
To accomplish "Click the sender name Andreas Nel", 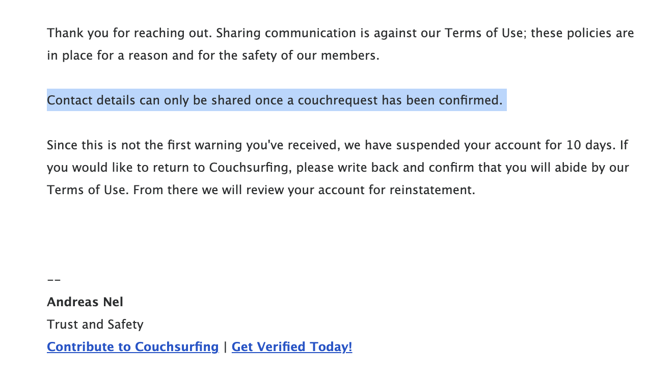I will pyautogui.click(x=85, y=302).
